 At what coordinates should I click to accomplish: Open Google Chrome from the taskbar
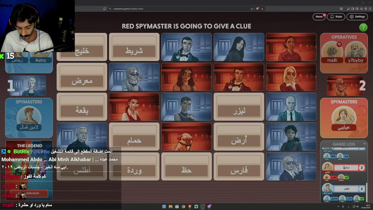[x=183, y=206]
